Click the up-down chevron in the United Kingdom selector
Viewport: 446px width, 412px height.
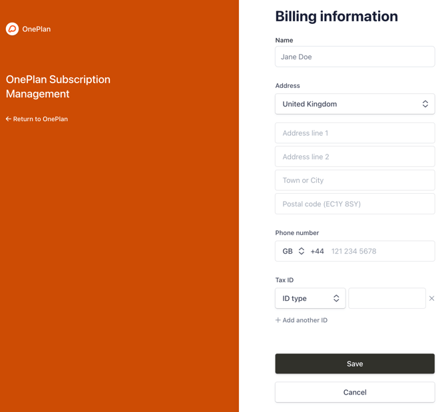tap(425, 104)
